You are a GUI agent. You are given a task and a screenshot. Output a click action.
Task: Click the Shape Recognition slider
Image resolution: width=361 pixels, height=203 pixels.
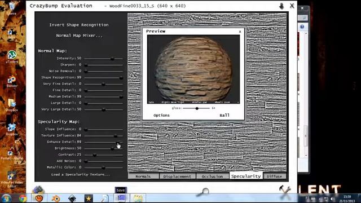[x=103, y=78]
